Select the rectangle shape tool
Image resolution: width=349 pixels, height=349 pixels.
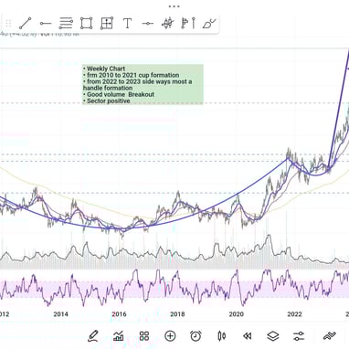[x=86, y=24]
